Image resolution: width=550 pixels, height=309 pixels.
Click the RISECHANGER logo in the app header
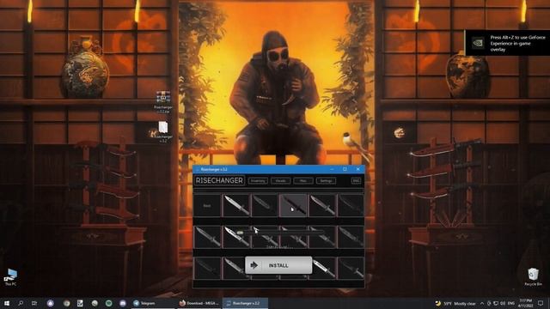(x=219, y=180)
